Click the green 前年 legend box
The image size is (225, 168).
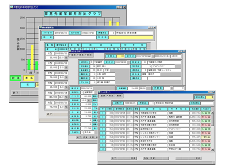16,78
